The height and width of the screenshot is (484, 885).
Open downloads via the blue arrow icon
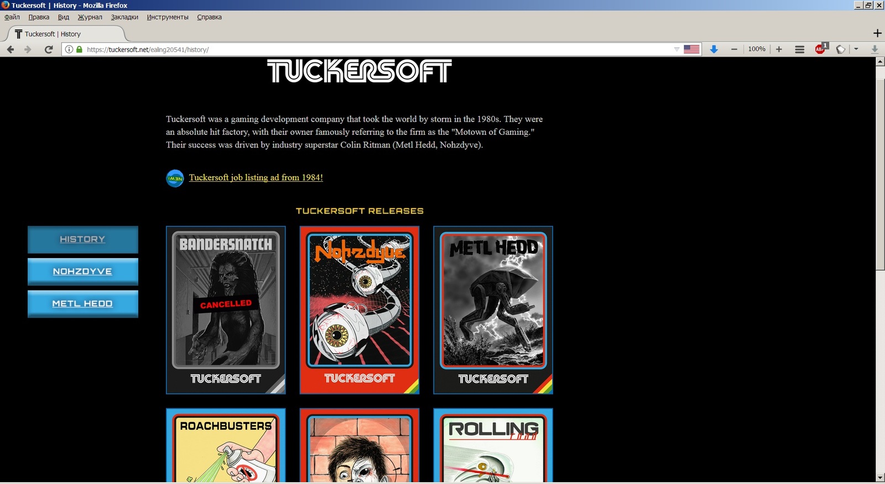tap(714, 49)
